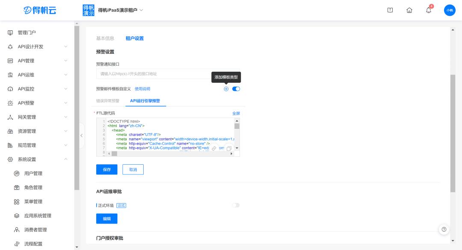This screenshot has width=462, height=250.
Task: Add template type with plus icon
Action: (x=226, y=89)
